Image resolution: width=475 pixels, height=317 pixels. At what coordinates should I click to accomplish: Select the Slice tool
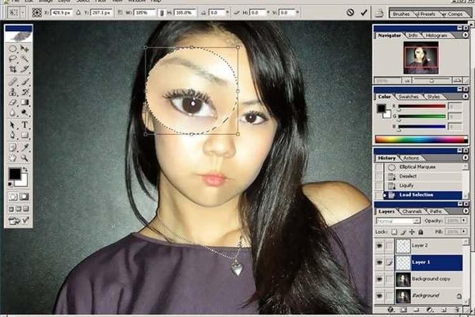pos(25,69)
